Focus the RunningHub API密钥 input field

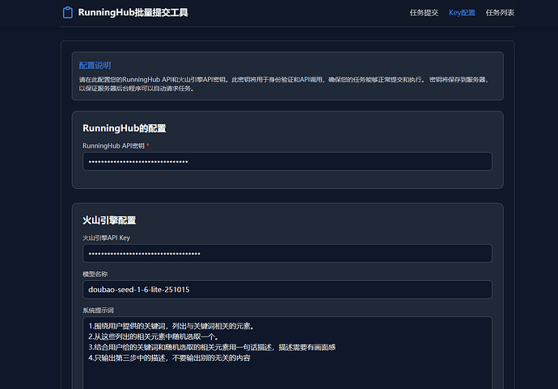coord(288,161)
